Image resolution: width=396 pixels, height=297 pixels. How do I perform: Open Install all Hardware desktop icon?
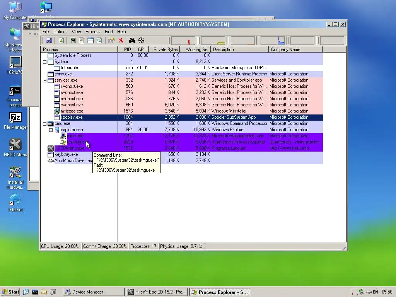15,178
